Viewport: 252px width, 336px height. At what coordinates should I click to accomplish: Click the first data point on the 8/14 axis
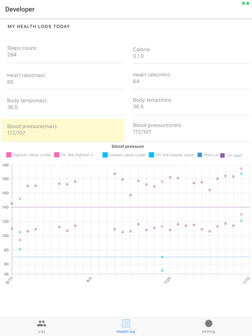pos(12,204)
